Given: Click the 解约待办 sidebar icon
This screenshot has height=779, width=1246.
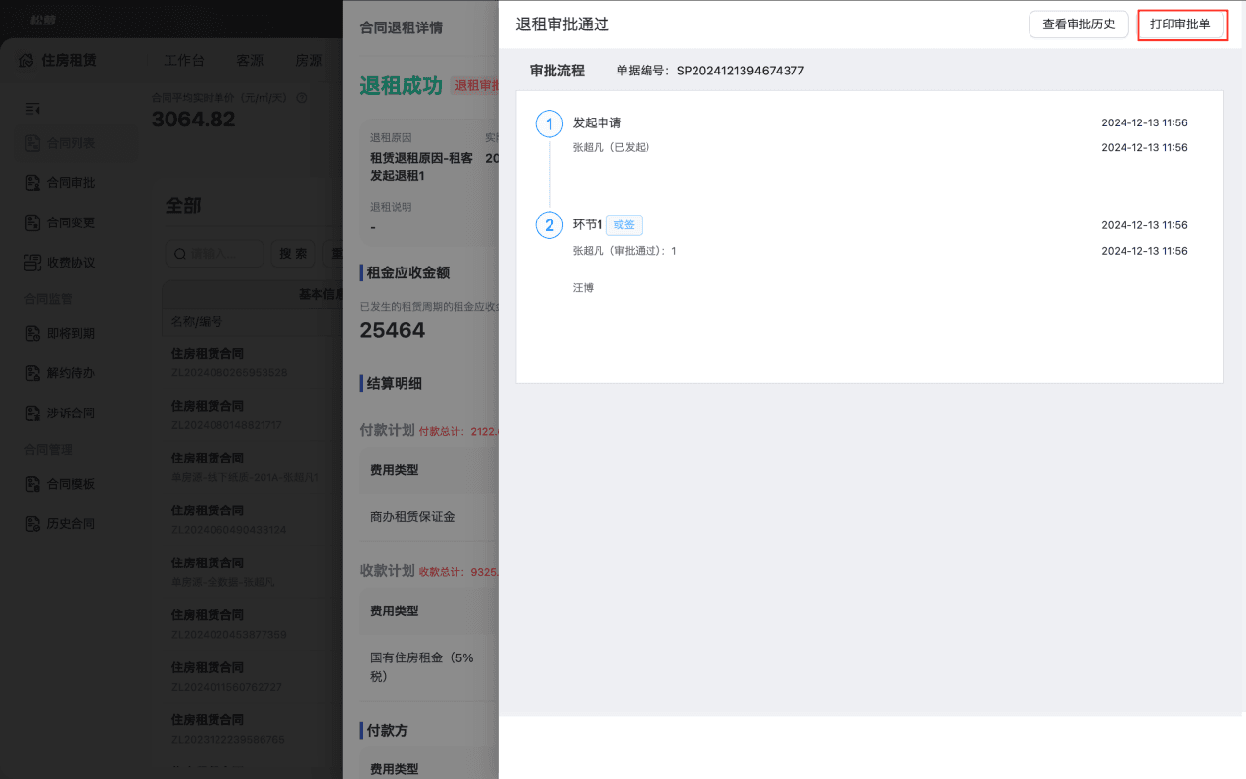Looking at the screenshot, I should (x=32, y=373).
